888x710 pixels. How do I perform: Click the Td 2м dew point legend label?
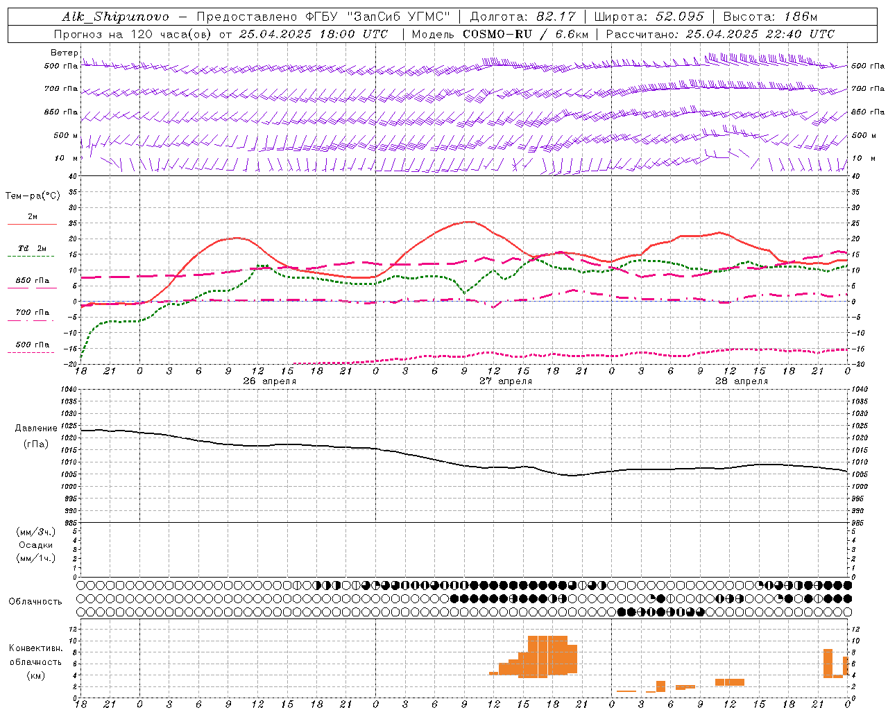32,248
